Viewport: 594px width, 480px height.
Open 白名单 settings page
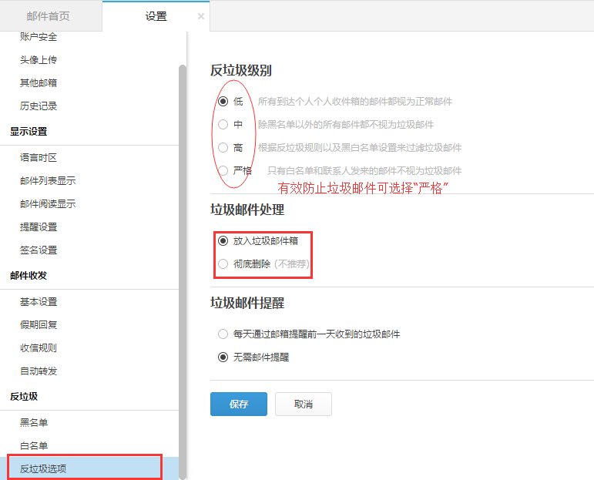tap(34, 445)
